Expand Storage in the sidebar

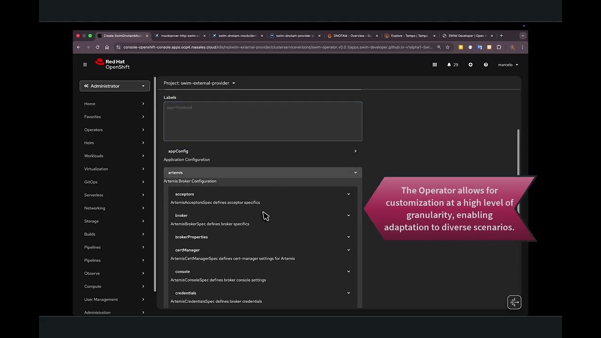tap(115, 221)
